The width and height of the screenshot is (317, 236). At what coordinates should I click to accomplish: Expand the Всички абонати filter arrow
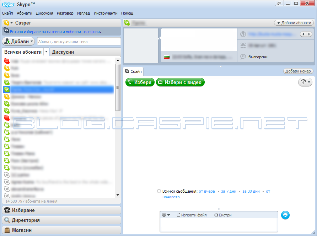click(46, 52)
